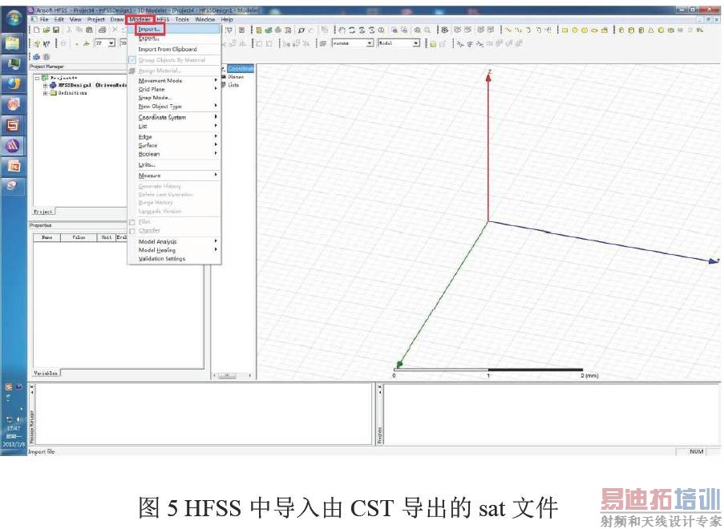
Task: Click the Draw sphere solid icon
Action: pyautogui.click(x=661, y=30)
